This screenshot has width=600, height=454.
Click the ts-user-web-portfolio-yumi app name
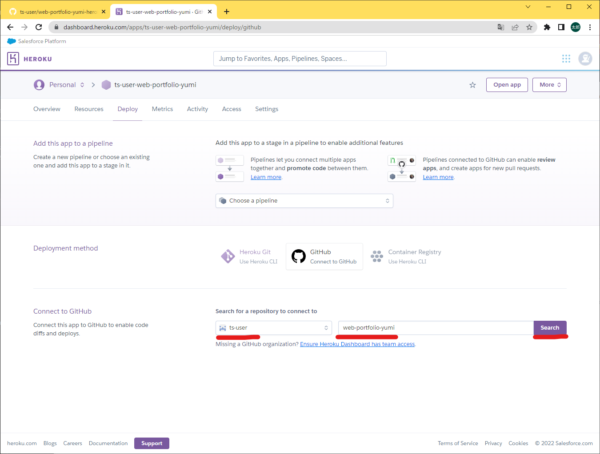tap(155, 85)
